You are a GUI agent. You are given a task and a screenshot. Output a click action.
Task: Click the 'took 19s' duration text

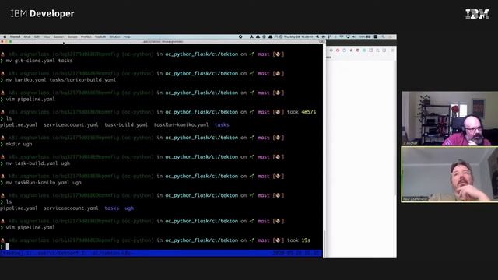tap(299, 240)
